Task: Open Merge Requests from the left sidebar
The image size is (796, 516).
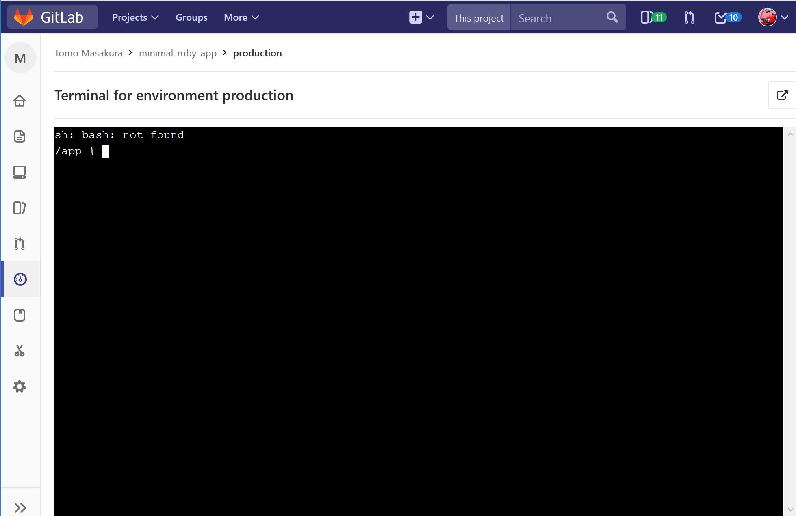Action: pyautogui.click(x=20, y=244)
